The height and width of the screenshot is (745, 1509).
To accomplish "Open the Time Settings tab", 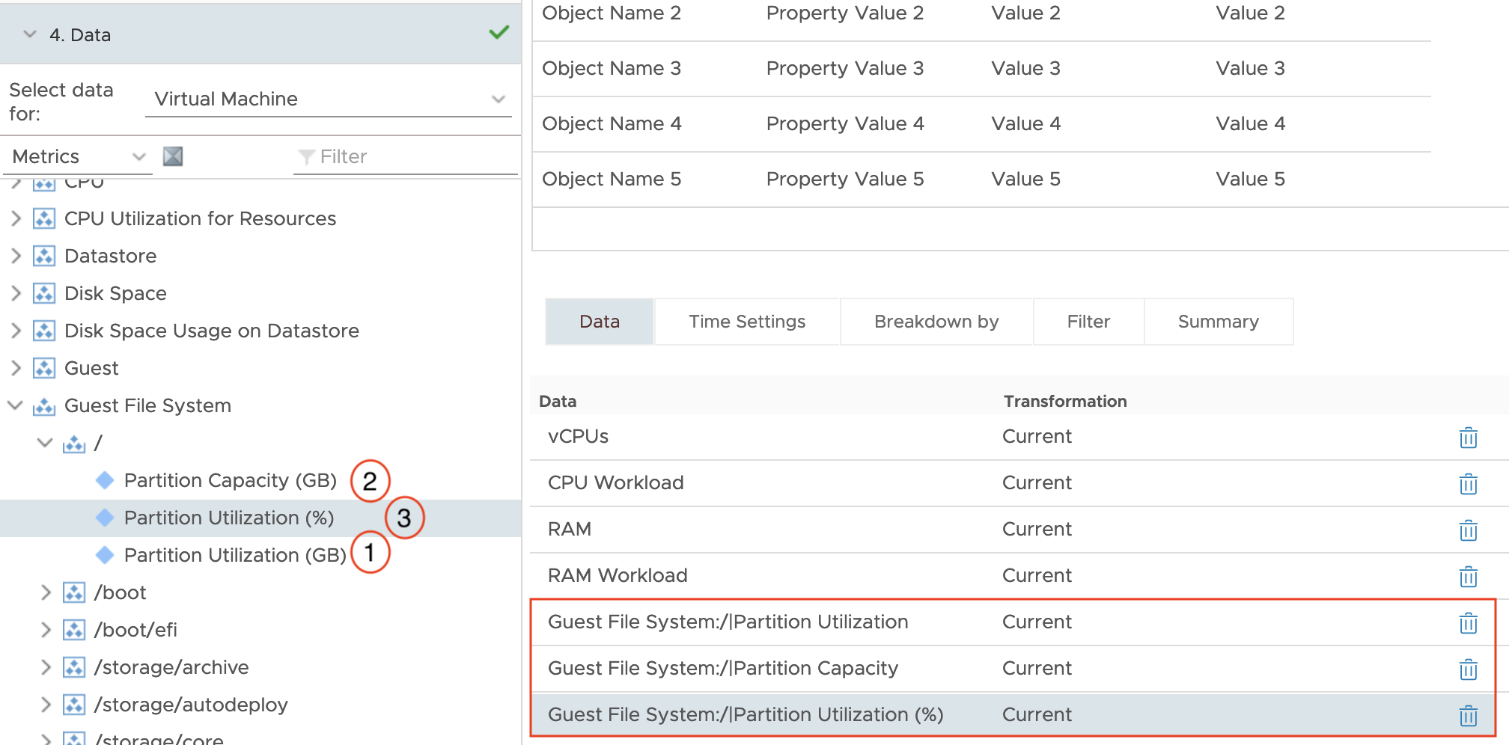I will pyautogui.click(x=747, y=322).
